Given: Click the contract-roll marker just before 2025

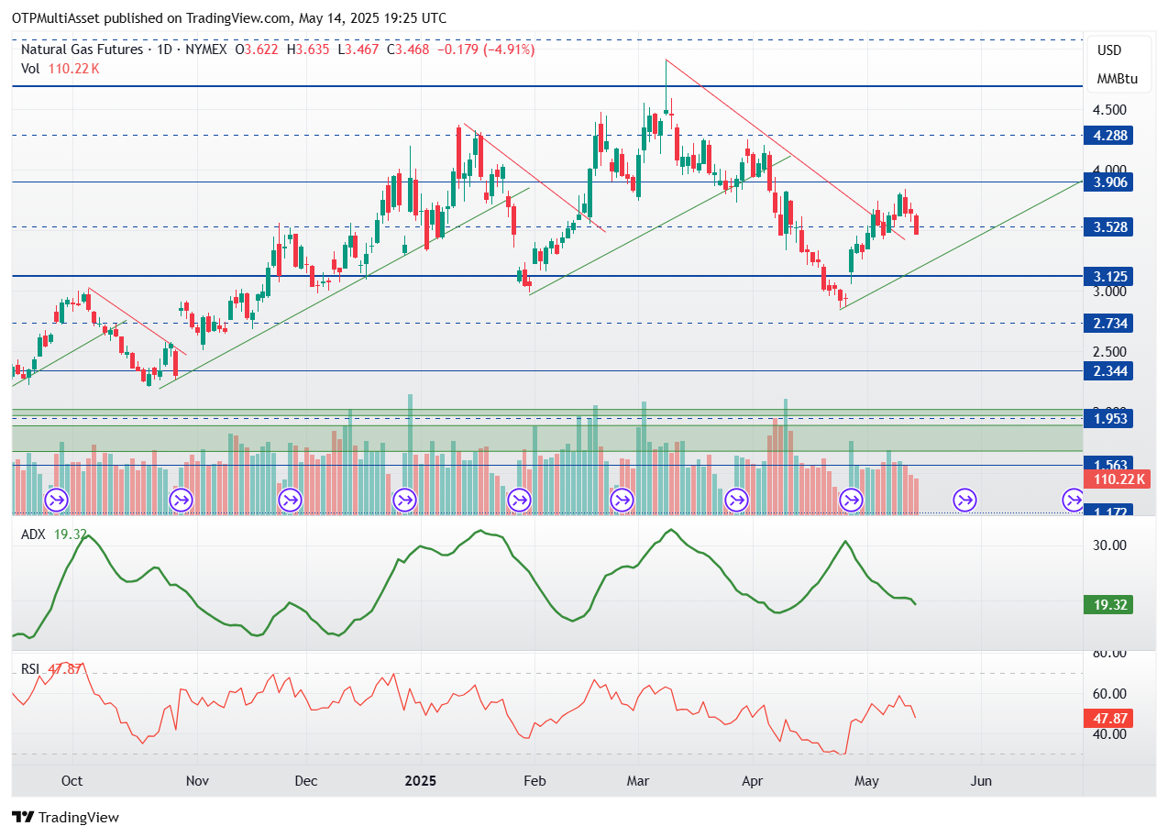Looking at the screenshot, I should (404, 501).
